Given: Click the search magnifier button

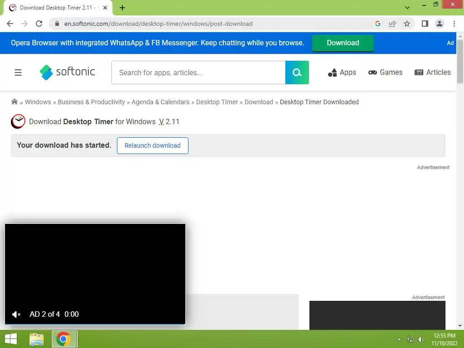Looking at the screenshot, I should coord(297,72).
